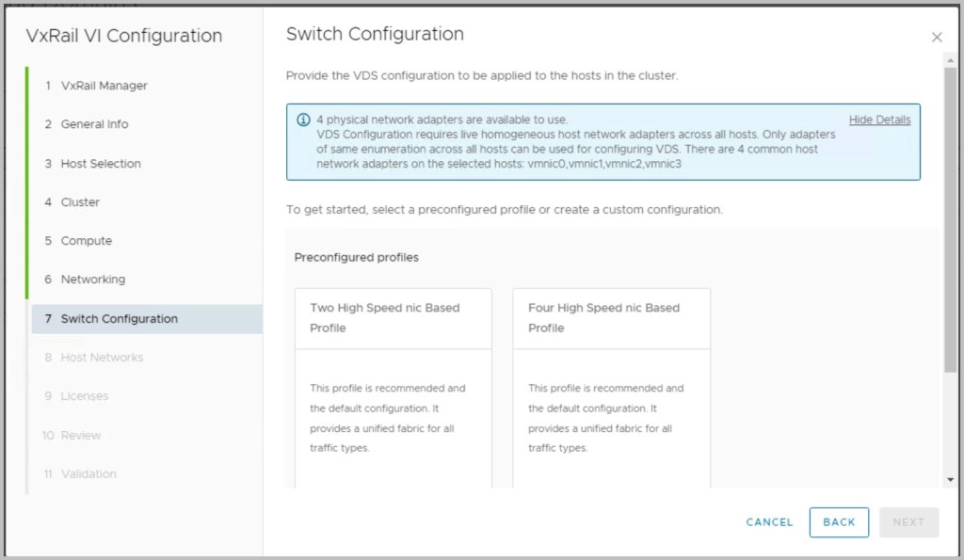Go back with the Back button
The height and width of the screenshot is (560, 964).
(x=839, y=522)
